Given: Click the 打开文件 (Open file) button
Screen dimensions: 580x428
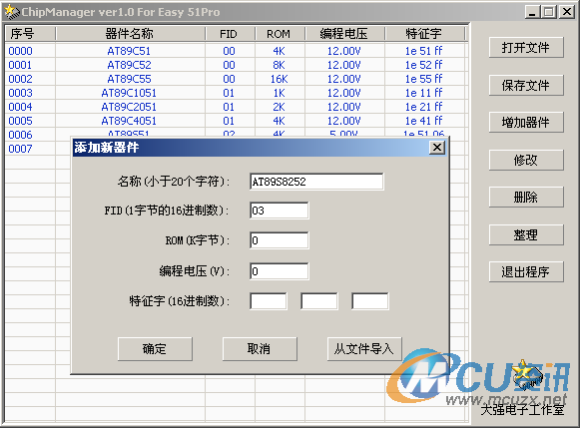Looking at the screenshot, I should (526, 47).
